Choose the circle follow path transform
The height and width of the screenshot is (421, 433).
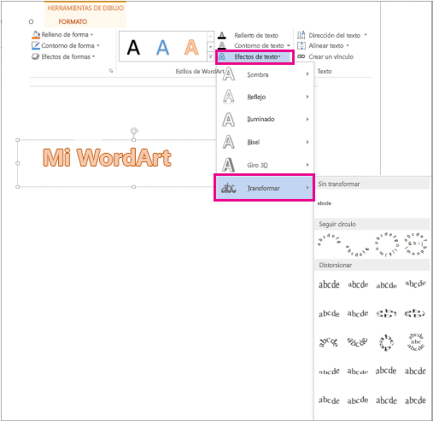[387, 244]
